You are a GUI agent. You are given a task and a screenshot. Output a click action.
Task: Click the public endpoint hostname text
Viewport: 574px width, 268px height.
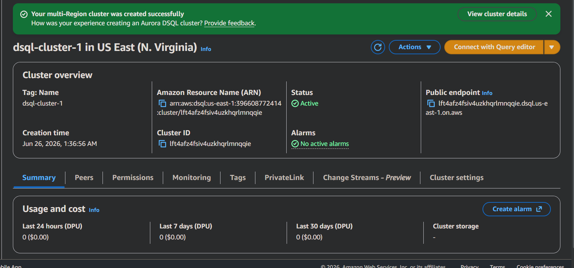click(x=487, y=108)
